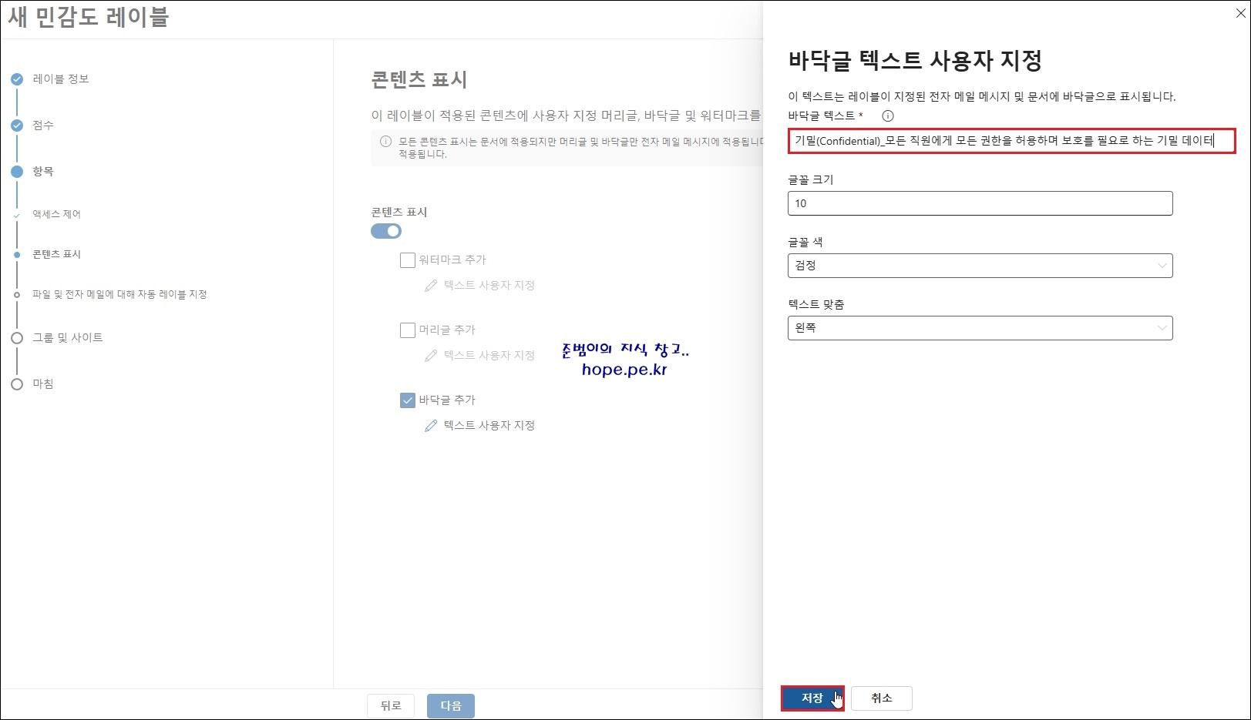Open the 텍스트 맞춤 dropdown
Viewport: 1251px width, 720px height.
pos(980,328)
